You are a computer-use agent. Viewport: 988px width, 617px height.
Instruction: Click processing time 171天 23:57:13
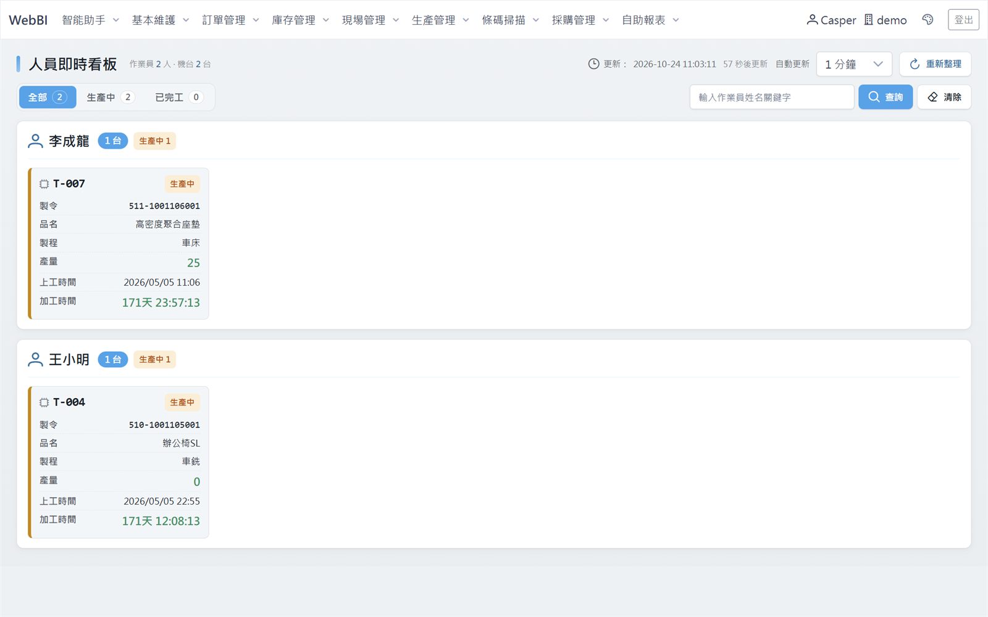coord(161,302)
